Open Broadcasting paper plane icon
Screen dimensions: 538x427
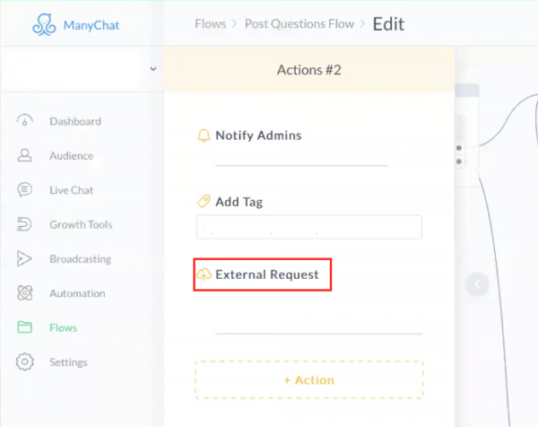pyautogui.click(x=24, y=258)
